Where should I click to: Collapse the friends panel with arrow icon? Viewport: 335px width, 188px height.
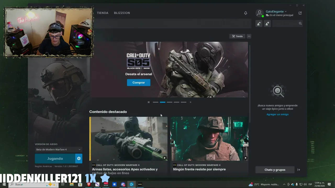tap(299, 170)
